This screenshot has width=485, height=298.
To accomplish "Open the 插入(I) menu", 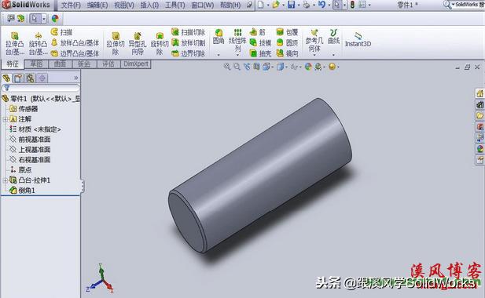I will coord(149,5).
